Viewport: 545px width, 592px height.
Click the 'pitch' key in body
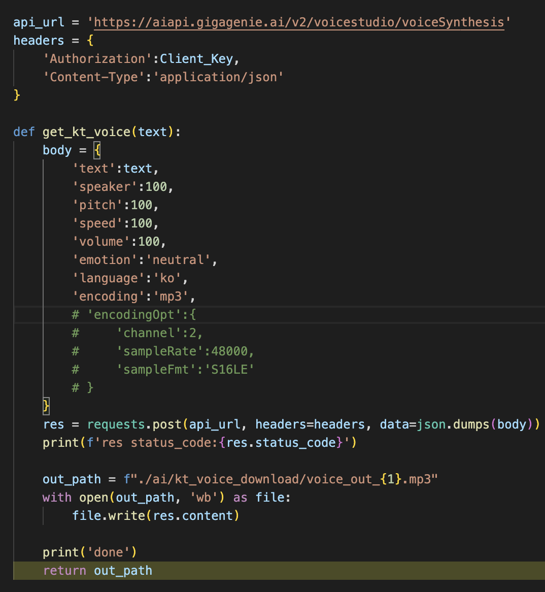click(97, 205)
